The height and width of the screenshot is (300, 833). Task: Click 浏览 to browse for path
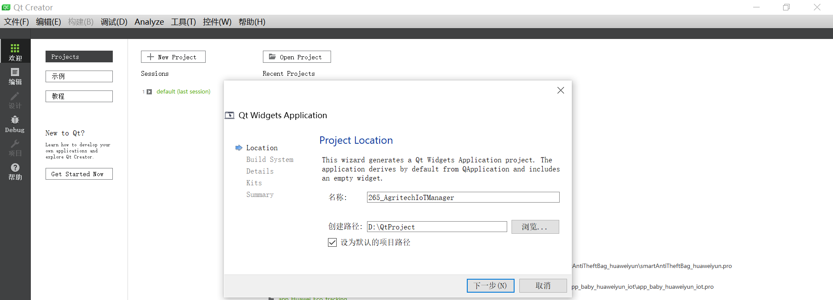(535, 227)
